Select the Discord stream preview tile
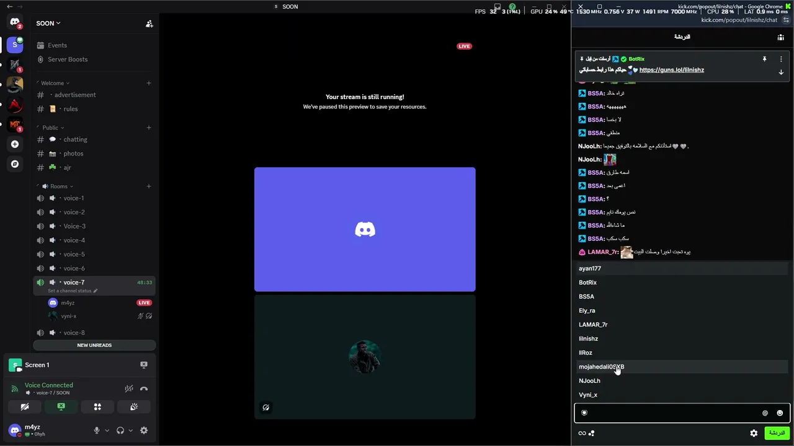Screen dimensions: 794x446 tap(365, 229)
